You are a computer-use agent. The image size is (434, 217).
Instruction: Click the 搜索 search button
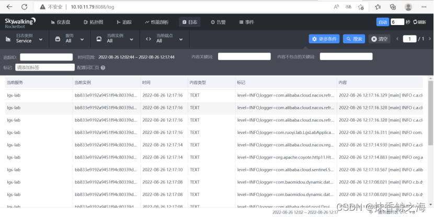click(x=354, y=39)
